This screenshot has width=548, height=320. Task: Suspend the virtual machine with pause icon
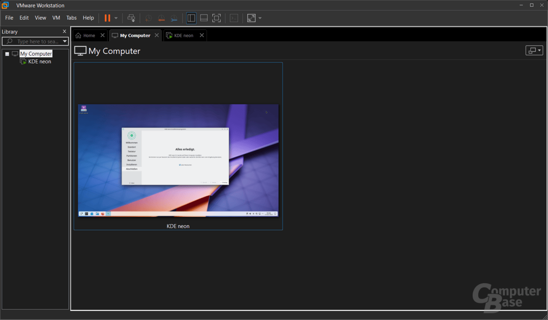tap(107, 18)
